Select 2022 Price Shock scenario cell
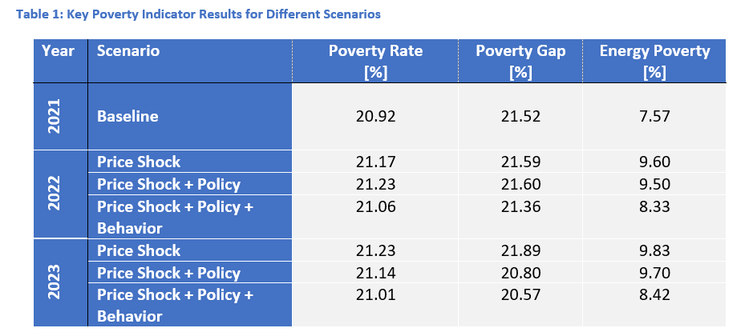 [139, 162]
